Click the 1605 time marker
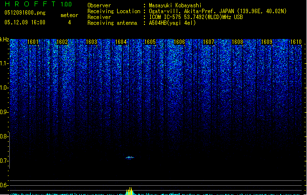Image resolution: width=307 pixels, height=195 pixels. 150,42
